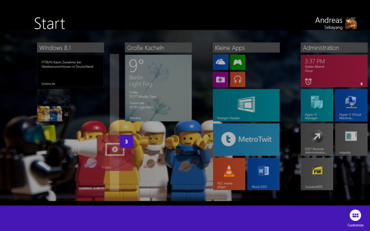The height and width of the screenshot is (231, 370).
Task: Click the purple badge showing 3
Action: [127, 142]
